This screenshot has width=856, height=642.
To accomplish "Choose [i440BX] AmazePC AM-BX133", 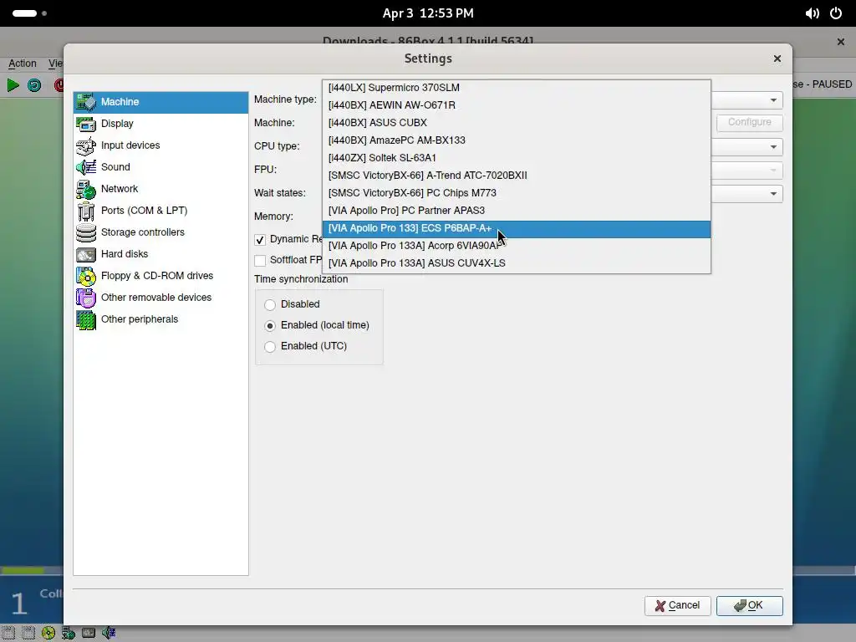I will click(517, 140).
